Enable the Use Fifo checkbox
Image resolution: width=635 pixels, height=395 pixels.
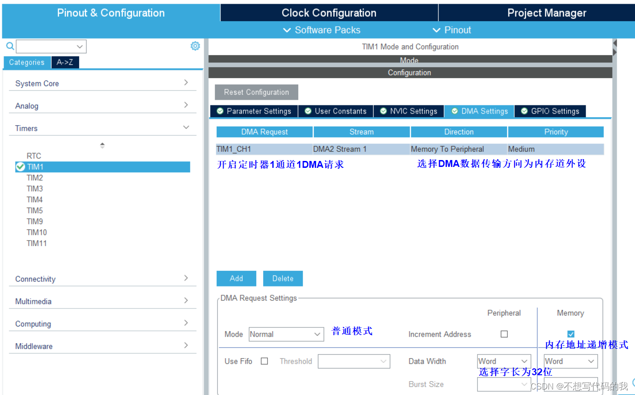click(264, 361)
